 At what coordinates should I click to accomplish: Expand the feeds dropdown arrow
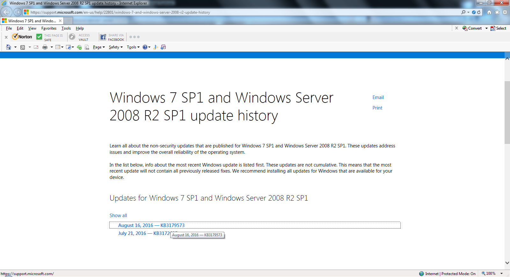30,47
